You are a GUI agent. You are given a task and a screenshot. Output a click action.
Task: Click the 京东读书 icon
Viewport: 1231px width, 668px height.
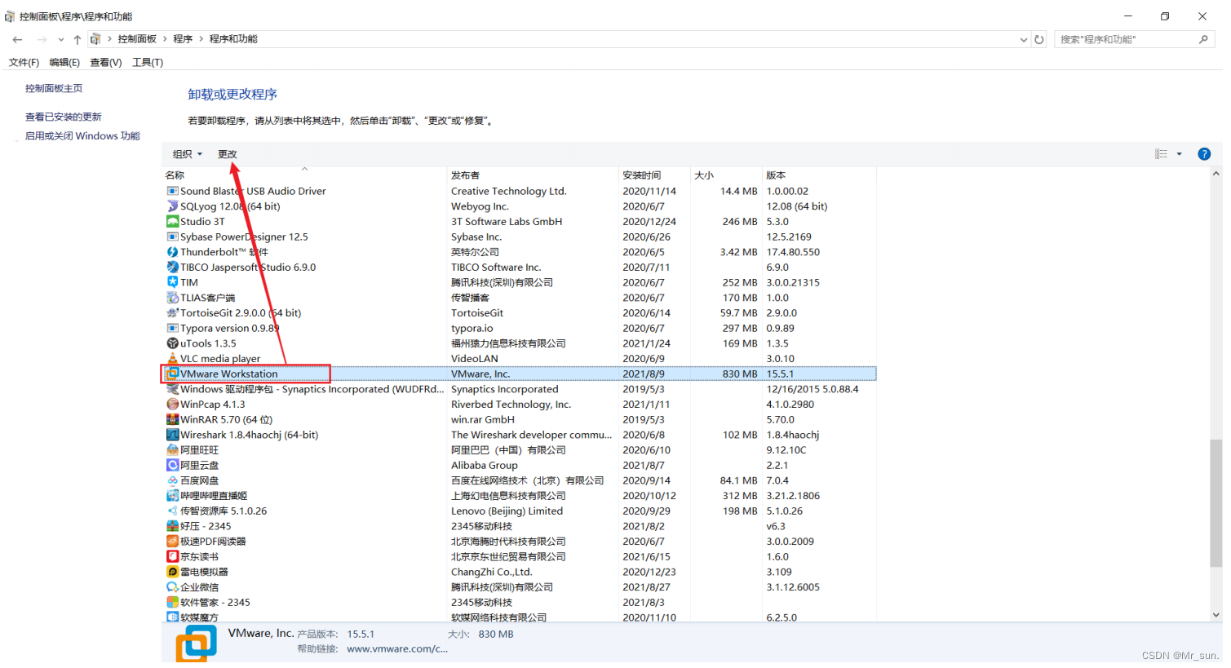click(x=172, y=556)
